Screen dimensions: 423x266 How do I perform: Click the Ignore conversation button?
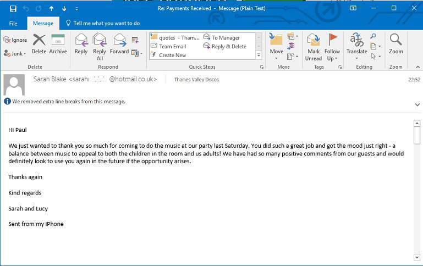tap(15, 40)
